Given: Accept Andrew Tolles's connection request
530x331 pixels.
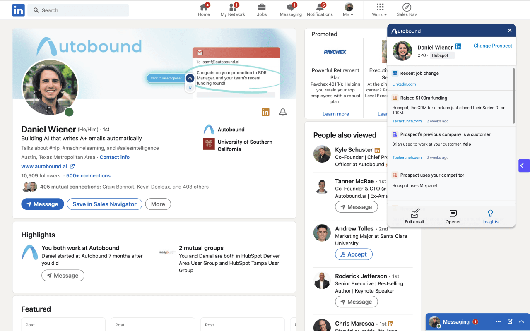Looking at the screenshot, I should click(354, 254).
